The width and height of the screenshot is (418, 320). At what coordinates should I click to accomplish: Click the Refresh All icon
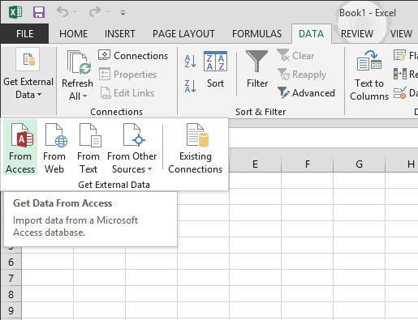78,62
